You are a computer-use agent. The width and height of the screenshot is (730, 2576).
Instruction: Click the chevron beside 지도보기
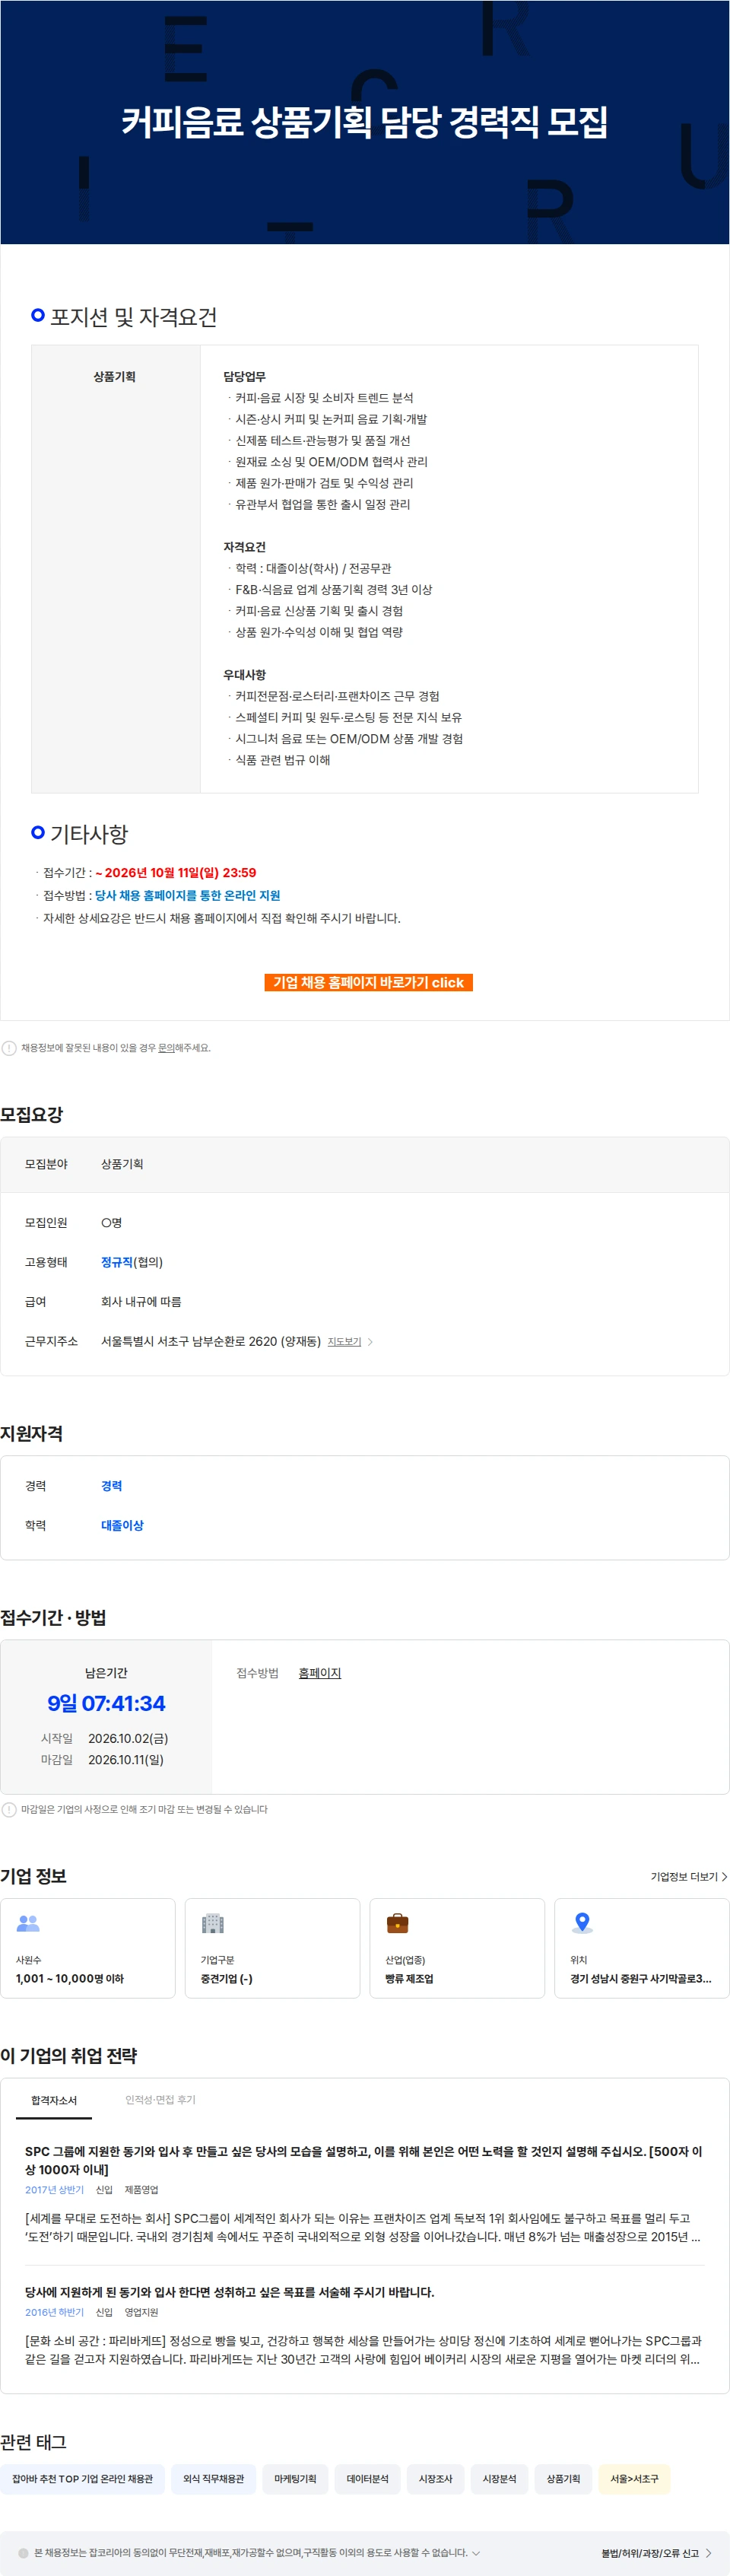click(370, 1342)
